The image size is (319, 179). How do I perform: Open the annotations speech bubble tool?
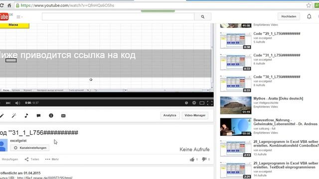38,116
